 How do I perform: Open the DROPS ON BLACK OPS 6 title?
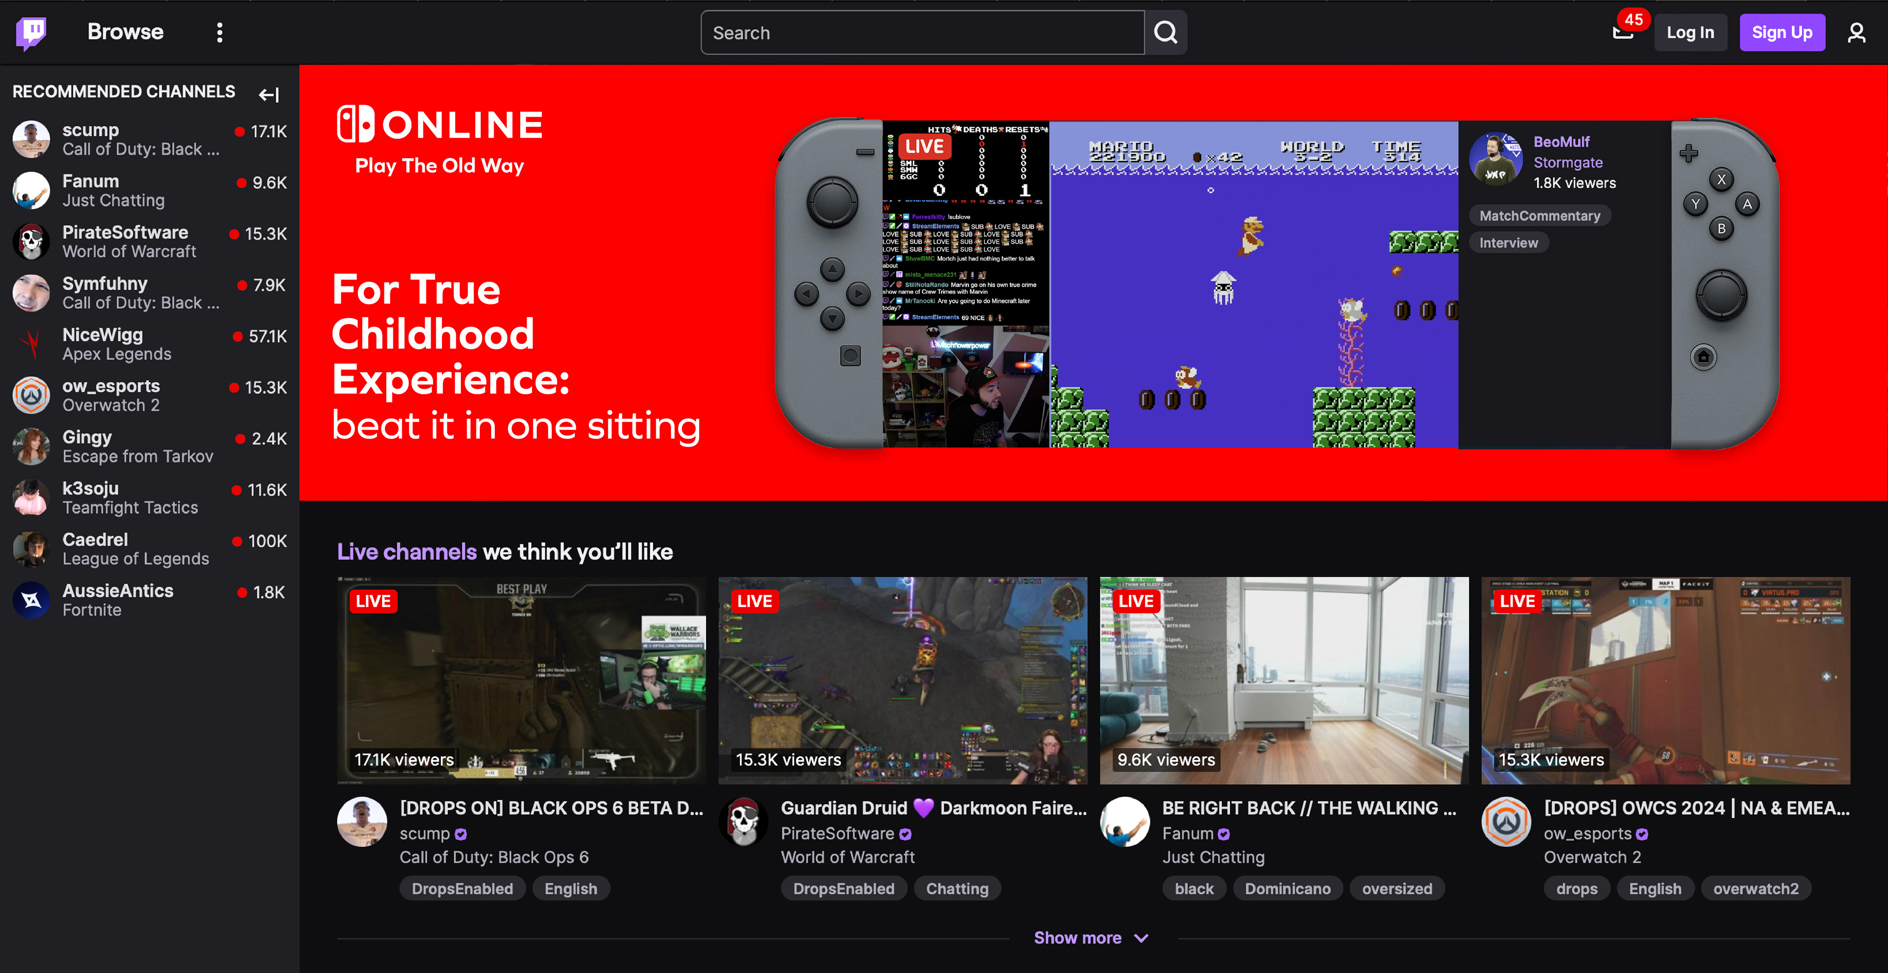click(x=551, y=808)
